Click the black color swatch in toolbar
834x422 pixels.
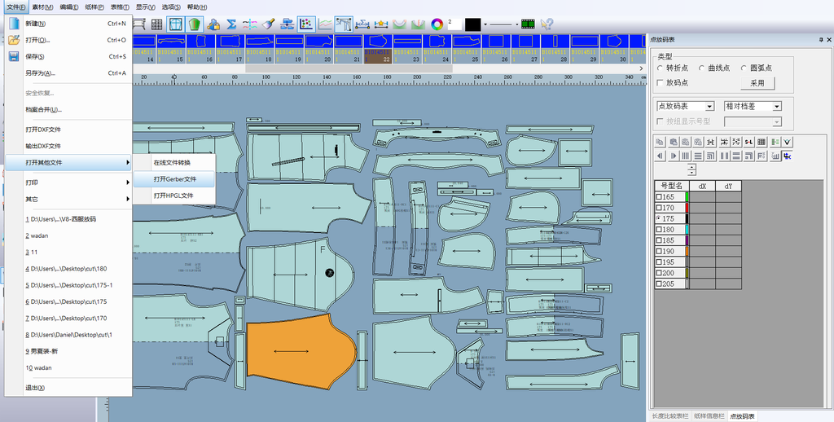click(x=472, y=24)
